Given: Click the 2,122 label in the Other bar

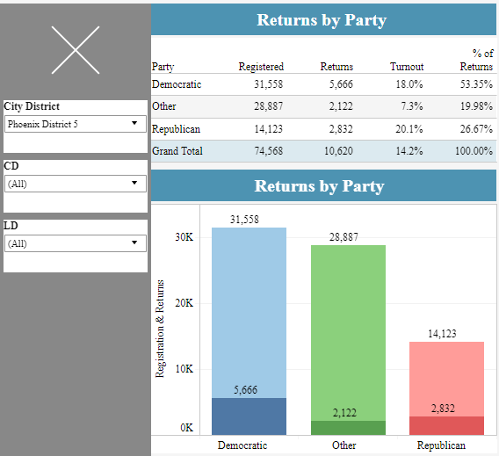Looking at the screenshot, I should pyautogui.click(x=344, y=413).
